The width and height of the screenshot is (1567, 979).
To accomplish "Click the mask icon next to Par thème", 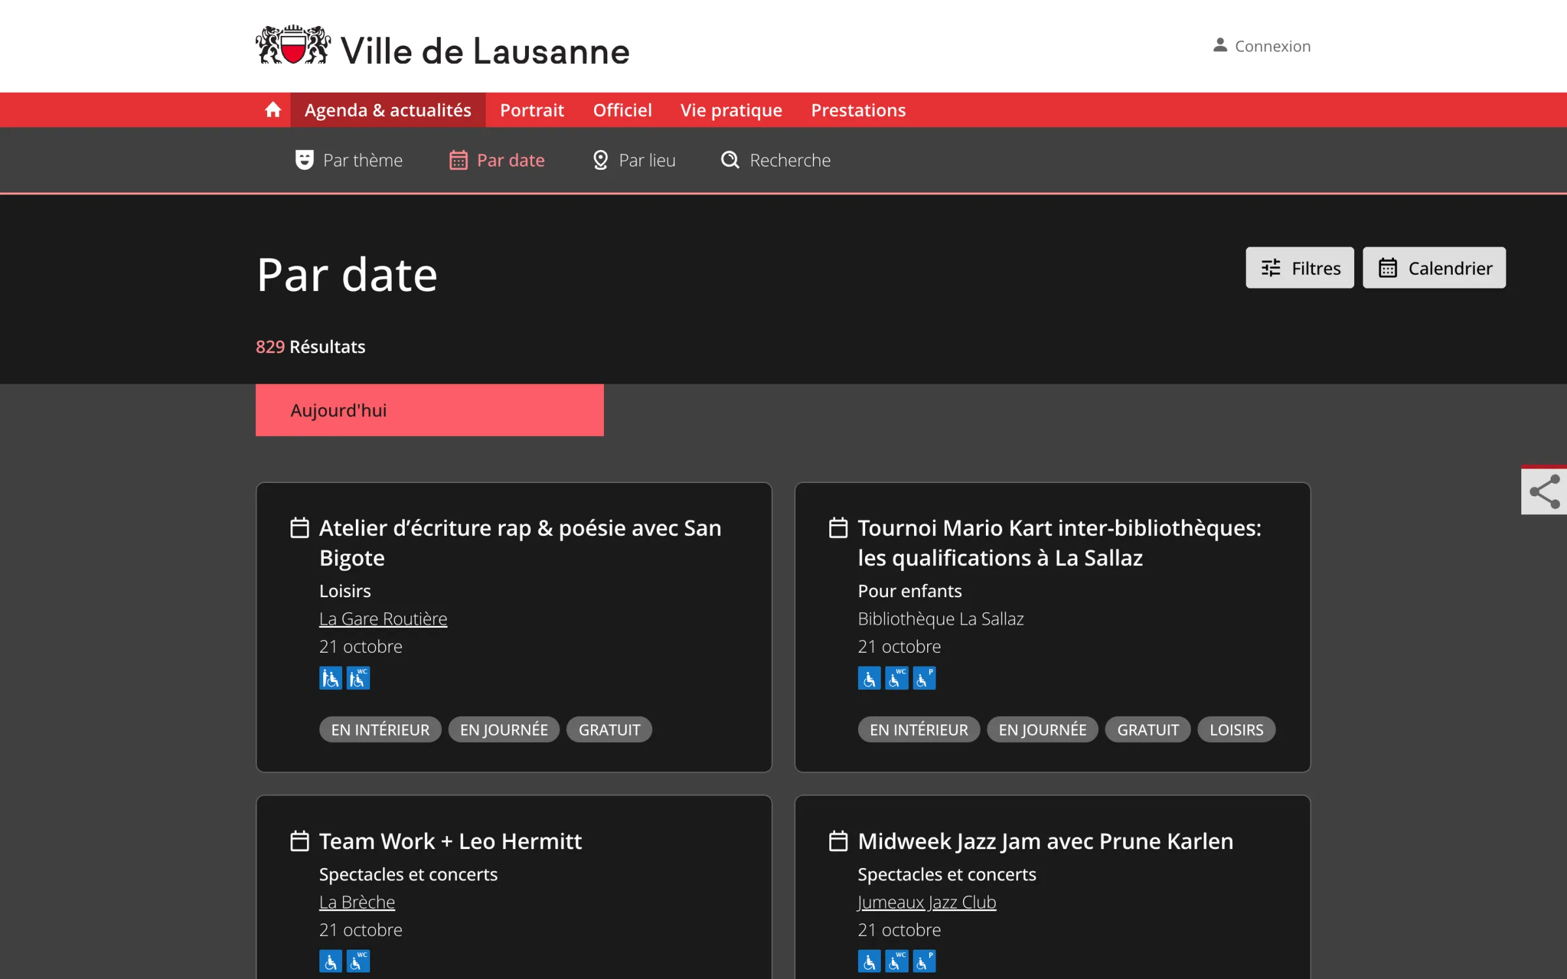I will (304, 160).
